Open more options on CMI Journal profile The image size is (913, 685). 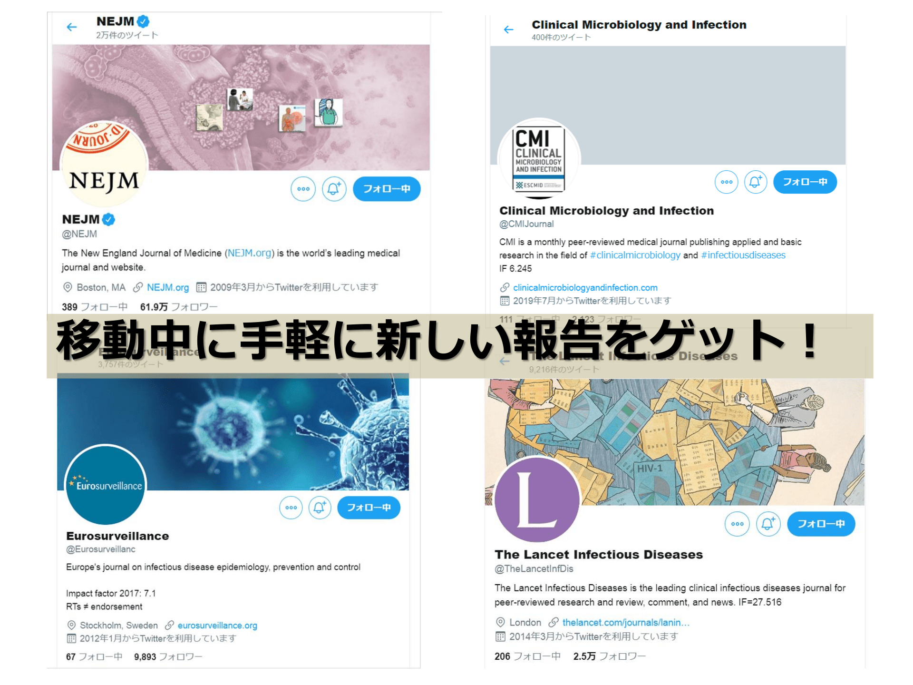[727, 182]
